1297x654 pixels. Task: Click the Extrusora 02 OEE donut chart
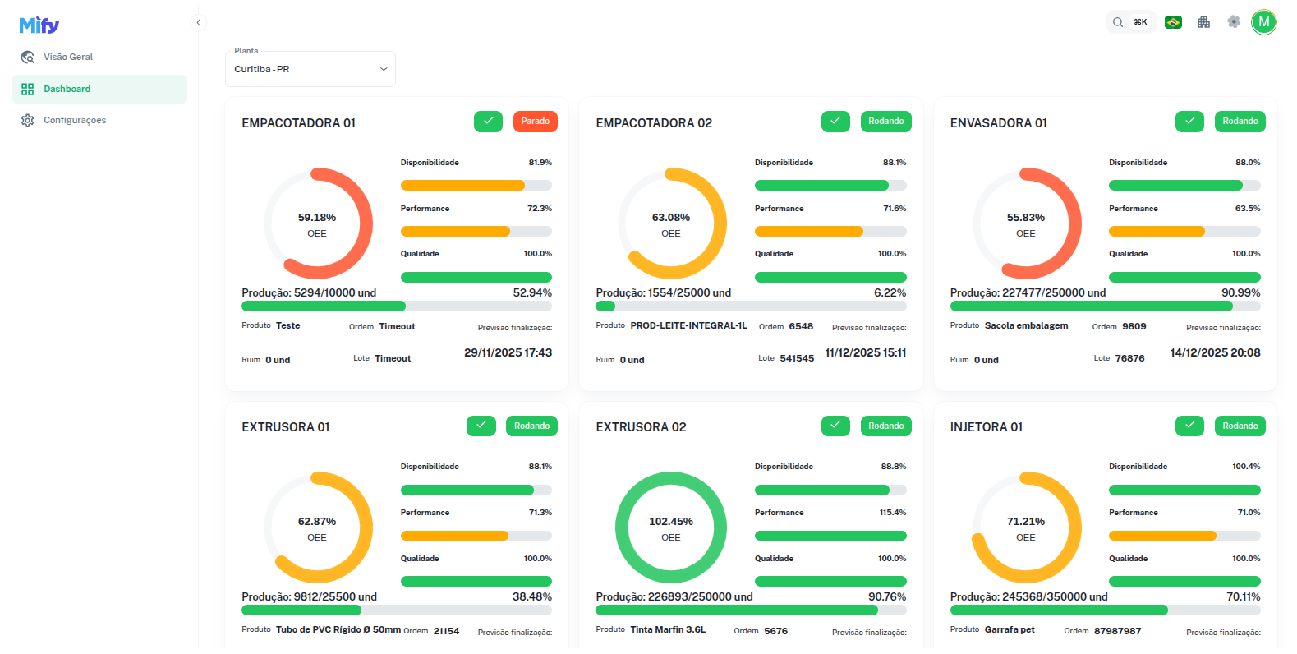[671, 527]
